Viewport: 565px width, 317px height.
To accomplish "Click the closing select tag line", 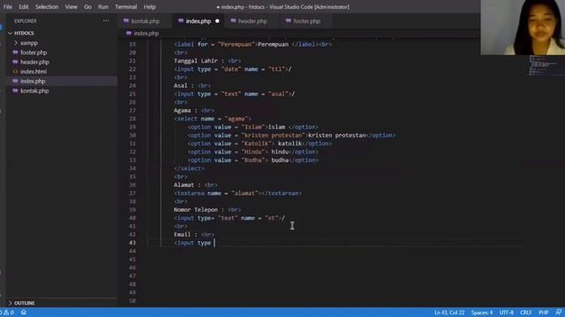I will pos(189,168).
